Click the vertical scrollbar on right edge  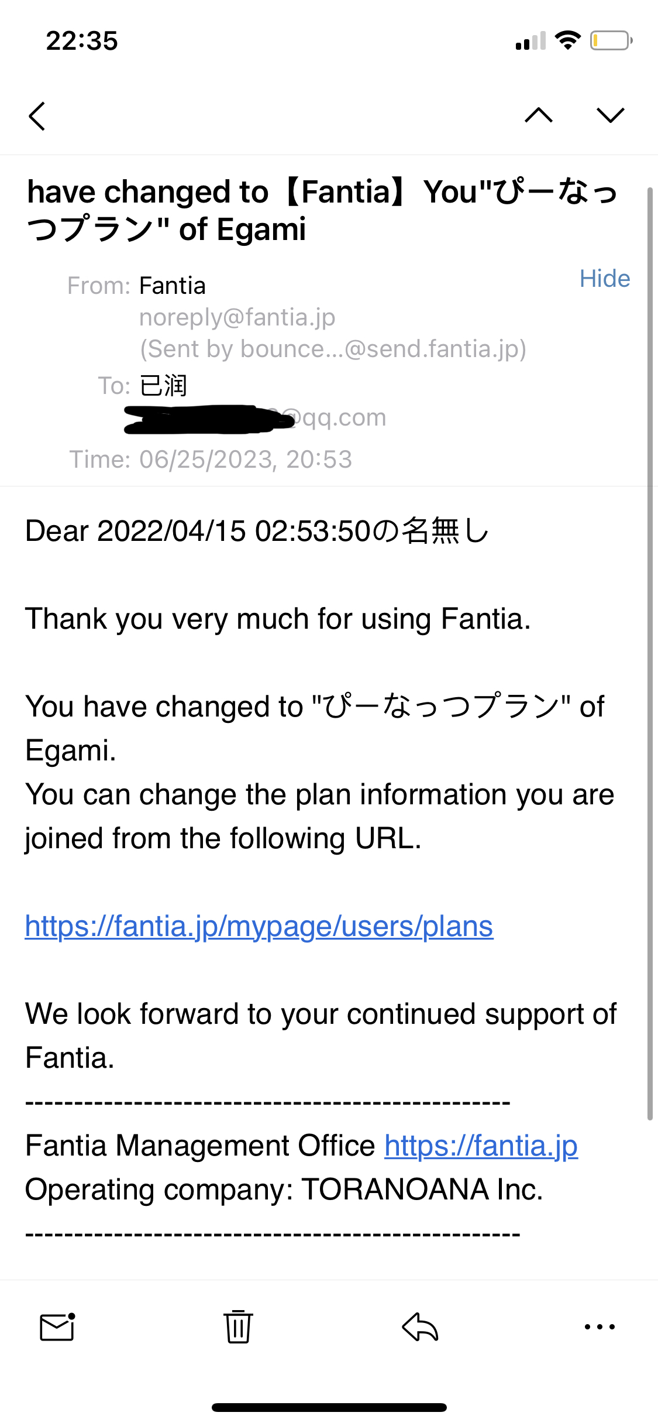pyautogui.click(x=650, y=654)
